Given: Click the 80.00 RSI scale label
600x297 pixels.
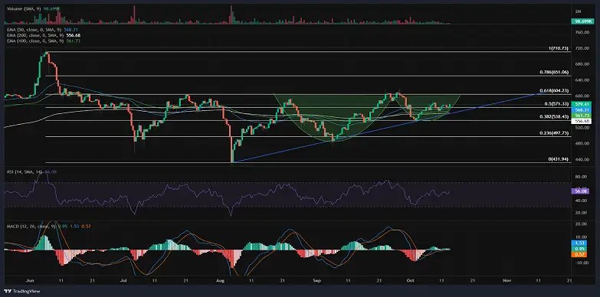Looking at the screenshot, I should pyautogui.click(x=582, y=177).
